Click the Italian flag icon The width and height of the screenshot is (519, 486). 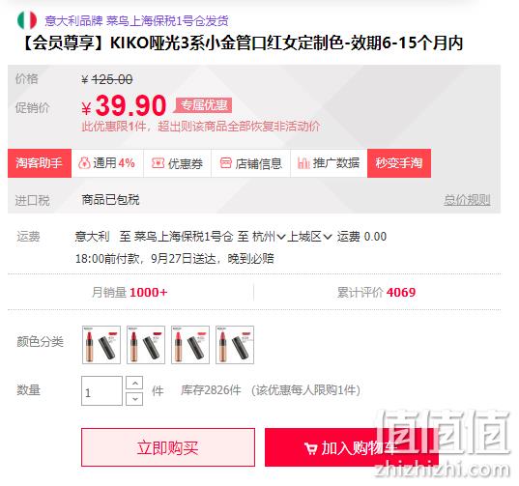[27, 20]
